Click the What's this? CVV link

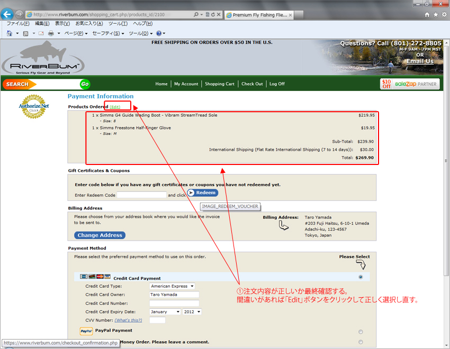point(128,320)
